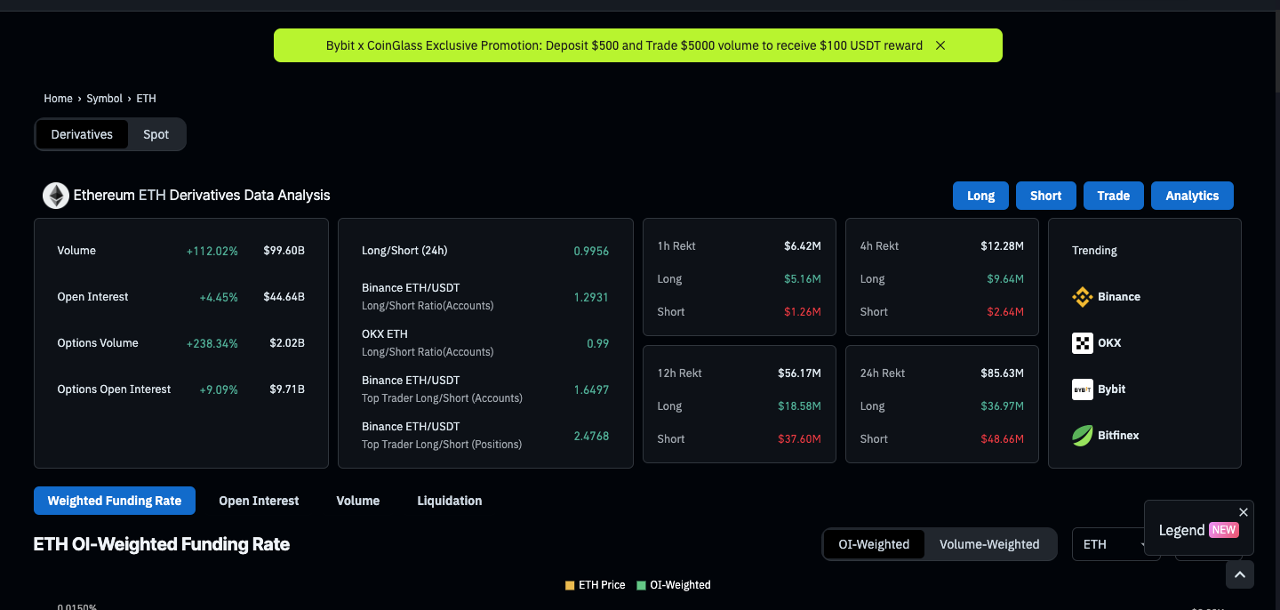Click the OKX ETH ratio 0.99
Screen dimensions: 1280x610
click(597, 343)
